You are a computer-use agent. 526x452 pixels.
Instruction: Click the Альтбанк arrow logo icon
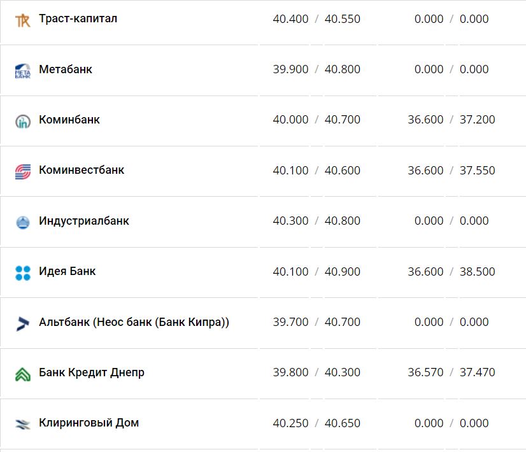[x=23, y=323]
